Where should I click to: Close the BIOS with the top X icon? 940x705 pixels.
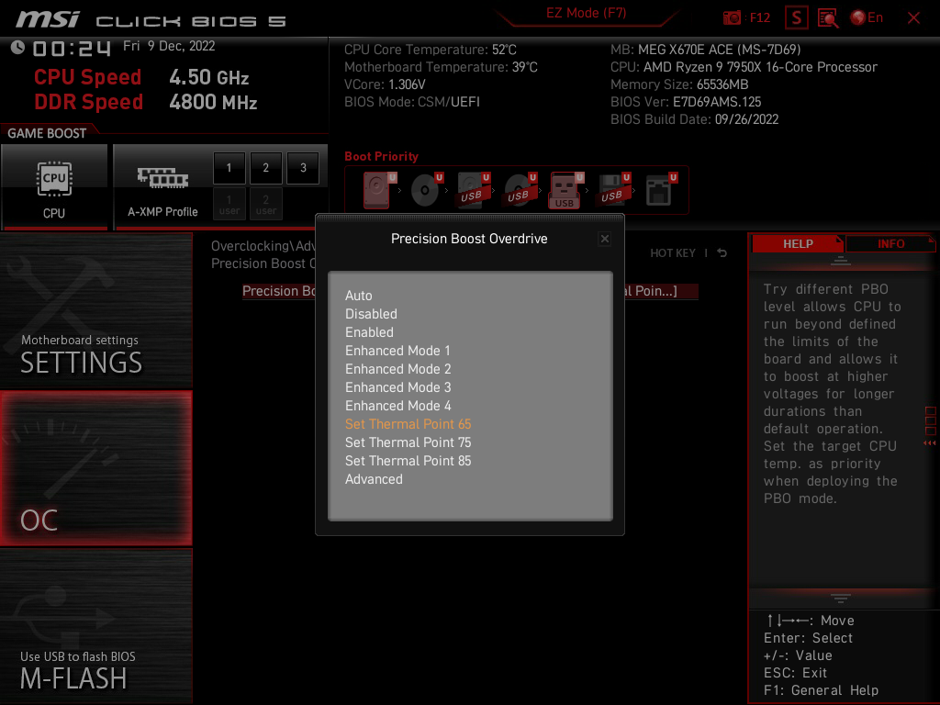(x=913, y=18)
